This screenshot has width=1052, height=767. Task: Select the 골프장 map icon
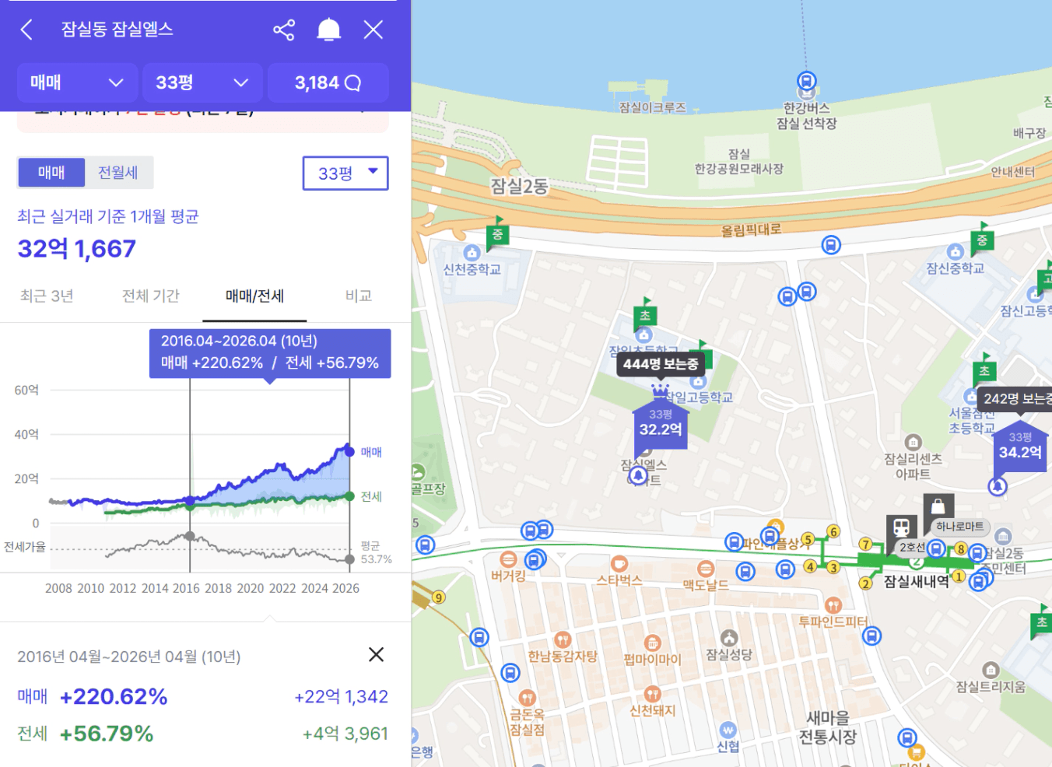click(x=417, y=471)
